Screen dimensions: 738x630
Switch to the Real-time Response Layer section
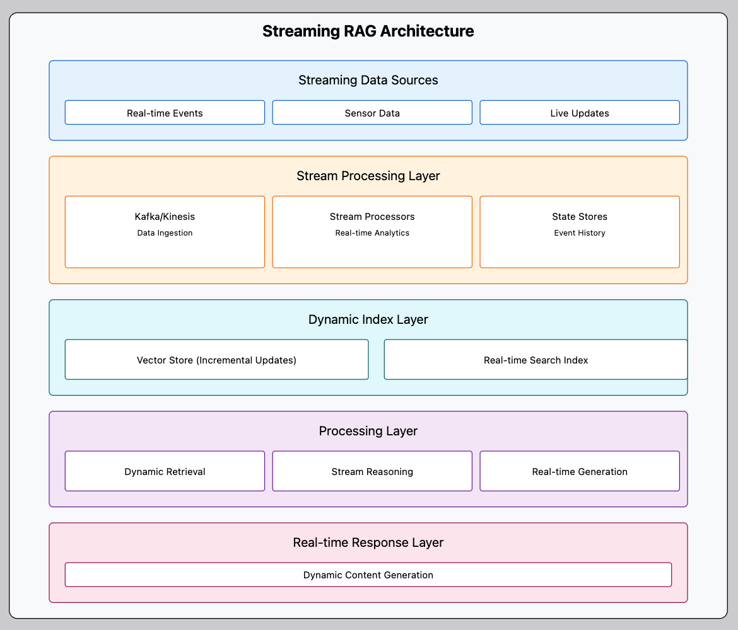point(368,542)
